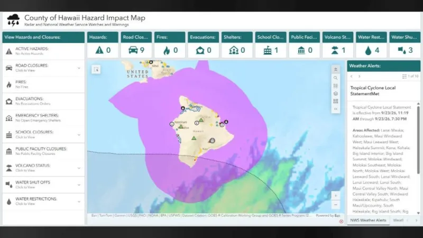Expand the Water Shut Offs sidebar section
Image resolution: width=423 pixels, height=238 pixels.
79,185
